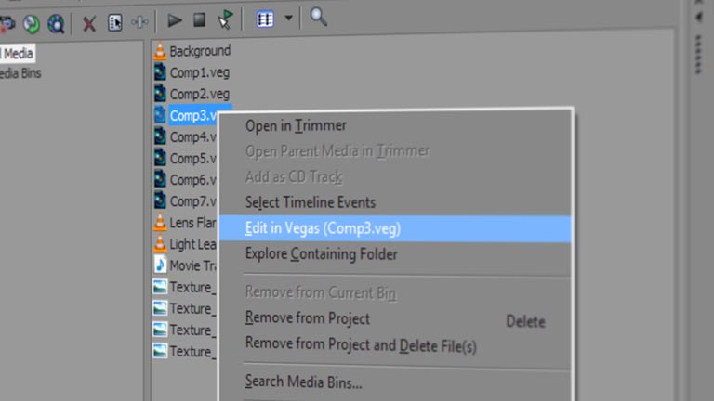This screenshot has height=401, width=714.
Task: Click the music note icon beside Movie Trailer
Action: (160, 265)
